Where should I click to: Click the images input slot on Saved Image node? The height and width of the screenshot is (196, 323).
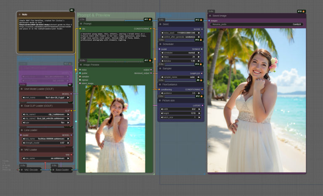point(209,20)
